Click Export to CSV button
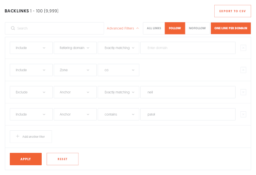 click(232, 11)
